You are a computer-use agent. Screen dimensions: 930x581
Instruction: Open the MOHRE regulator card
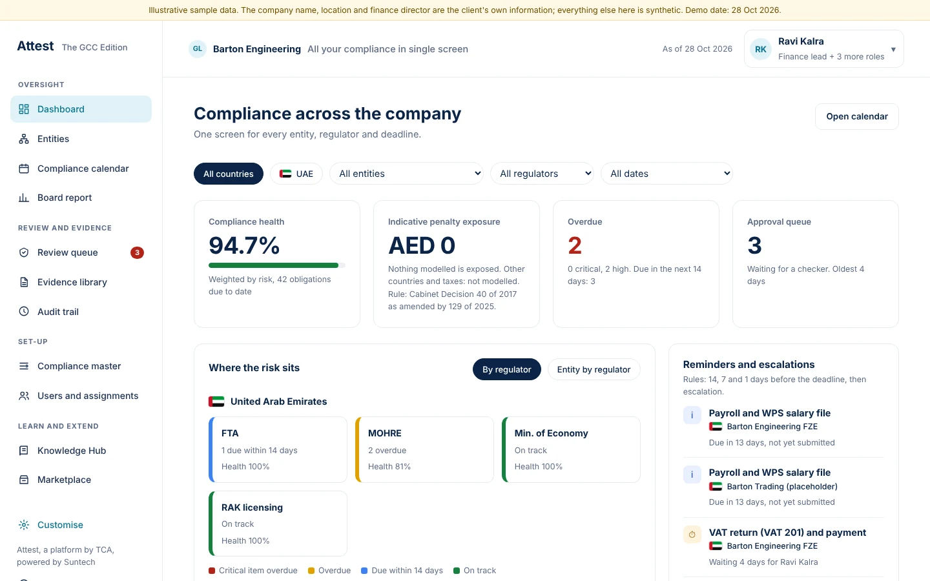tap(424, 449)
